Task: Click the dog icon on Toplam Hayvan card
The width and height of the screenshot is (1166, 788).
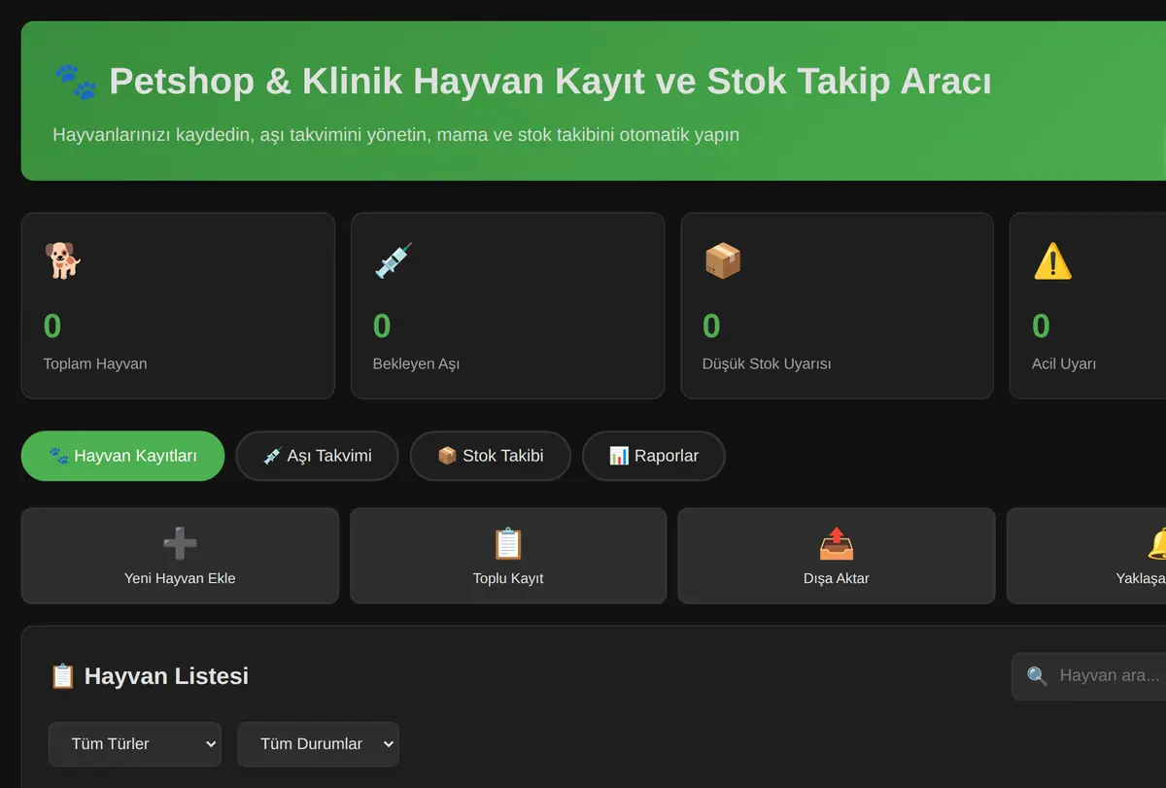Action: click(x=62, y=260)
